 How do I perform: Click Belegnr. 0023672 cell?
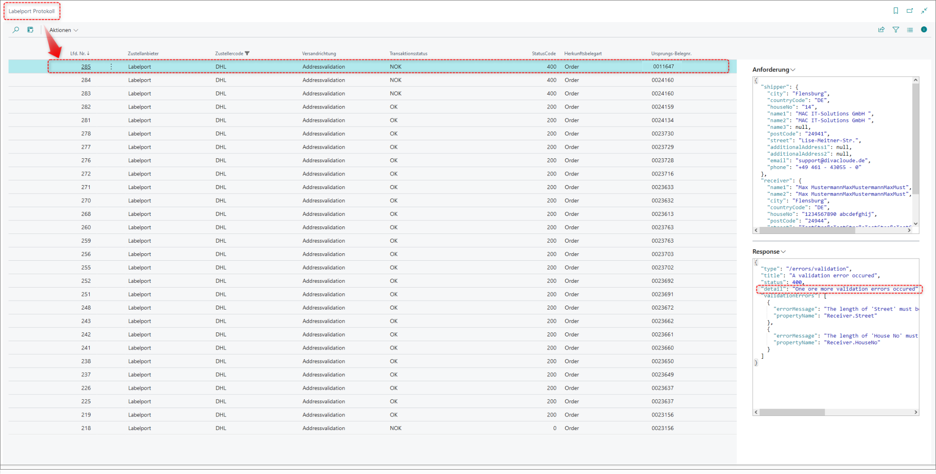click(663, 308)
